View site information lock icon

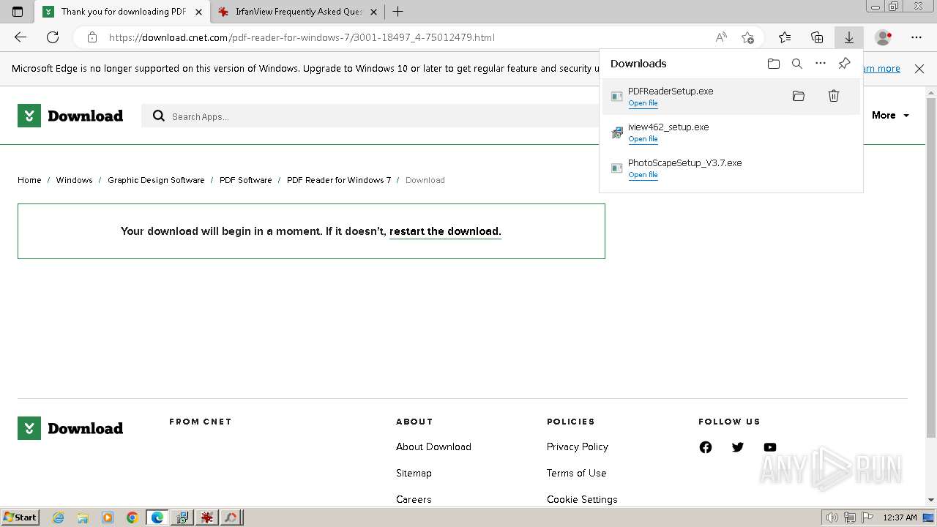point(92,37)
